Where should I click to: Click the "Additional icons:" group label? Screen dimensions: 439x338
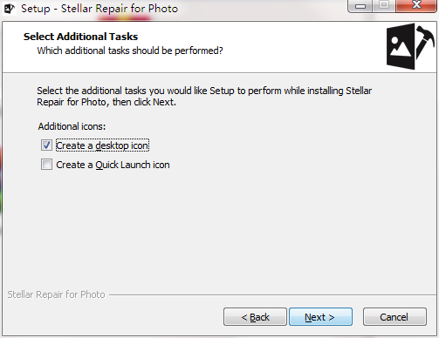tap(72, 126)
